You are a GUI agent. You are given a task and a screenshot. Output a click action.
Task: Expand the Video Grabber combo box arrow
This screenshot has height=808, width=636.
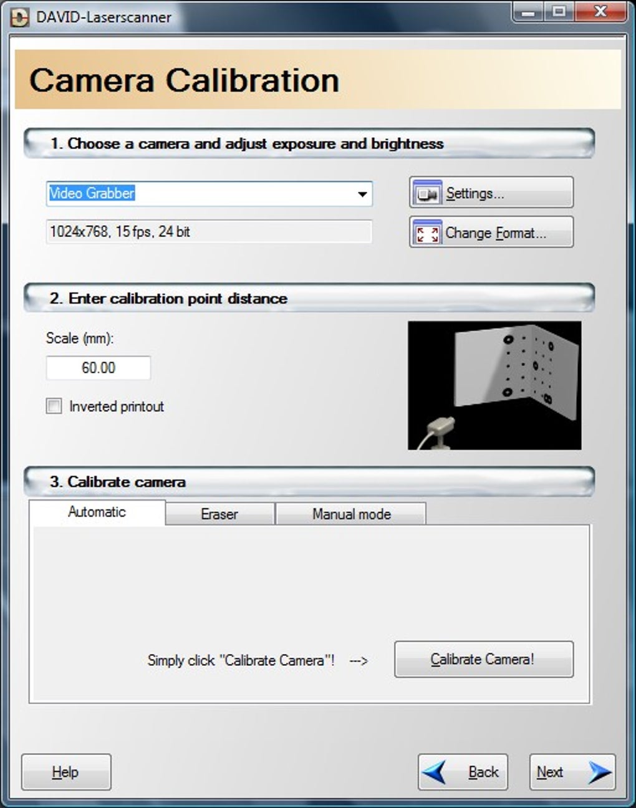tap(364, 194)
